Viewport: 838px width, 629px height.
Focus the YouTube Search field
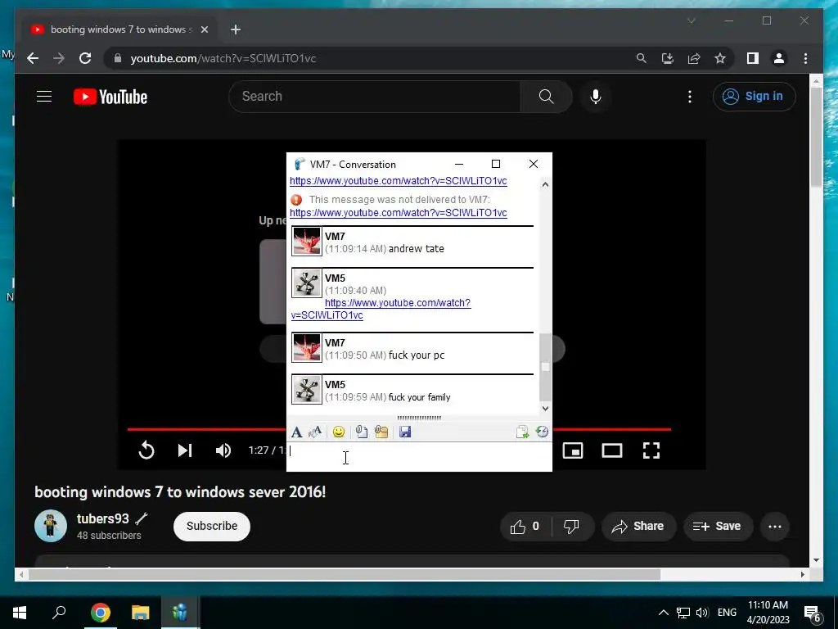tap(375, 97)
